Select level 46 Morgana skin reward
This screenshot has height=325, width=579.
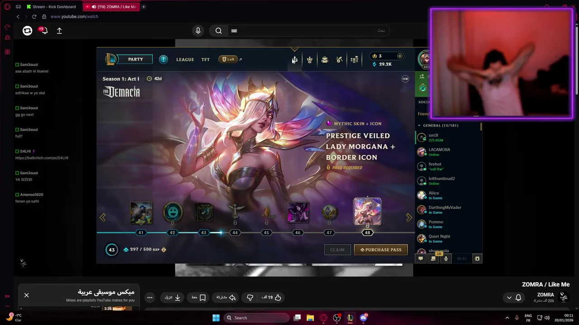pyautogui.click(x=298, y=212)
